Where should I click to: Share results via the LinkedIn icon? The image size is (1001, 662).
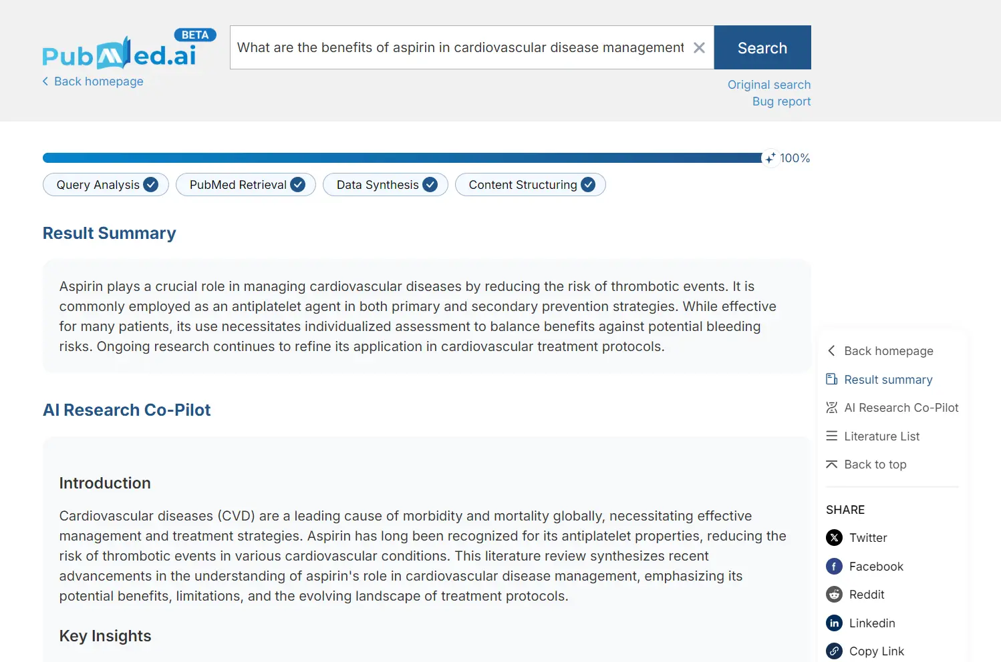click(x=834, y=623)
